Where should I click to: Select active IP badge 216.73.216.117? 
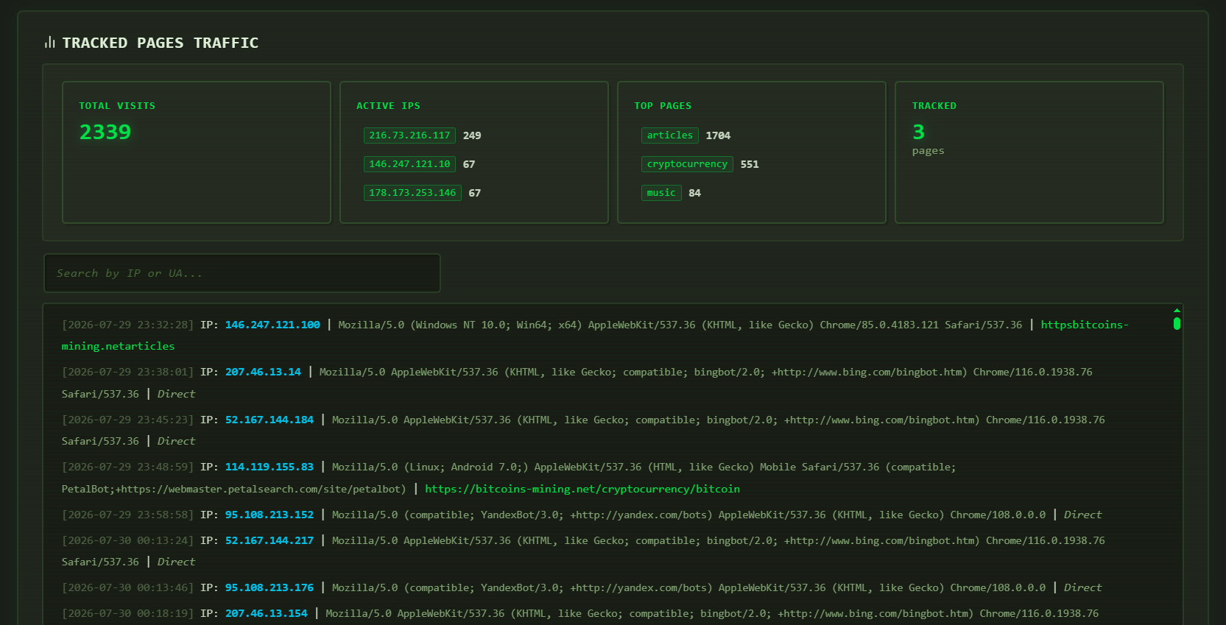409,135
